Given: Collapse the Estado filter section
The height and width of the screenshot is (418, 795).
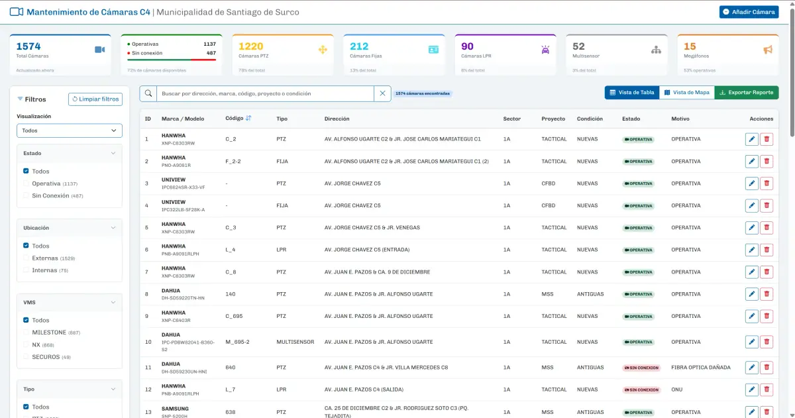Looking at the screenshot, I should coord(113,153).
